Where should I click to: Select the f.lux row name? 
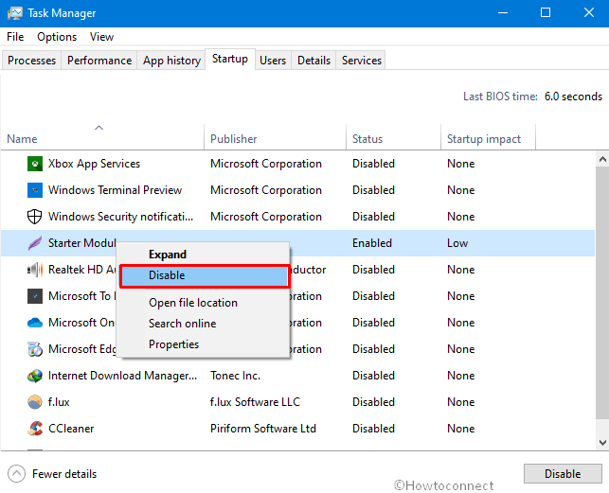click(x=59, y=402)
